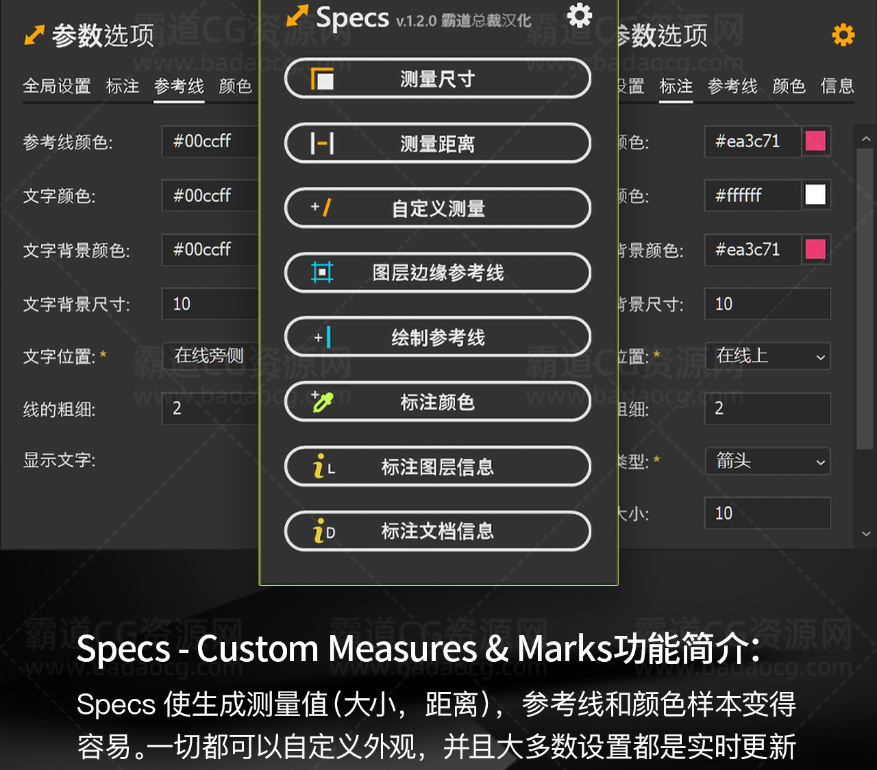Click the 标注文档信息 button label
Image resolution: width=877 pixels, height=770 pixels.
437,531
